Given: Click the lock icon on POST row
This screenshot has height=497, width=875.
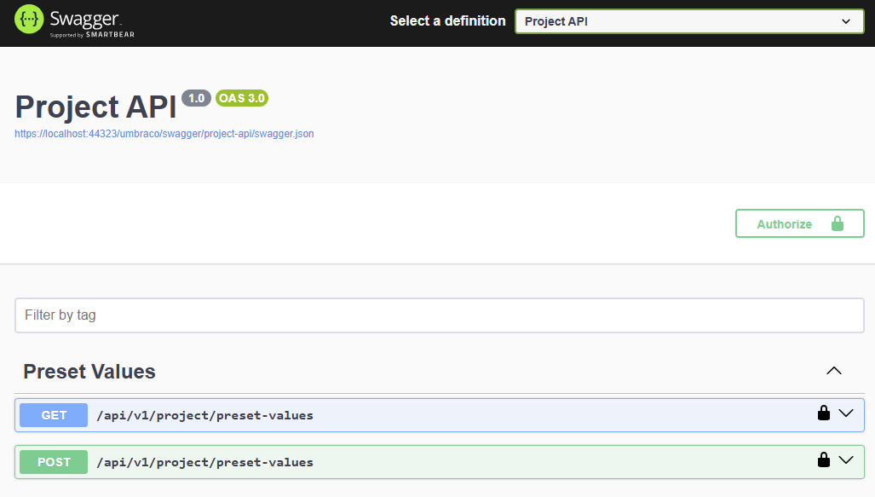Looking at the screenshot, I should (823, 460).
